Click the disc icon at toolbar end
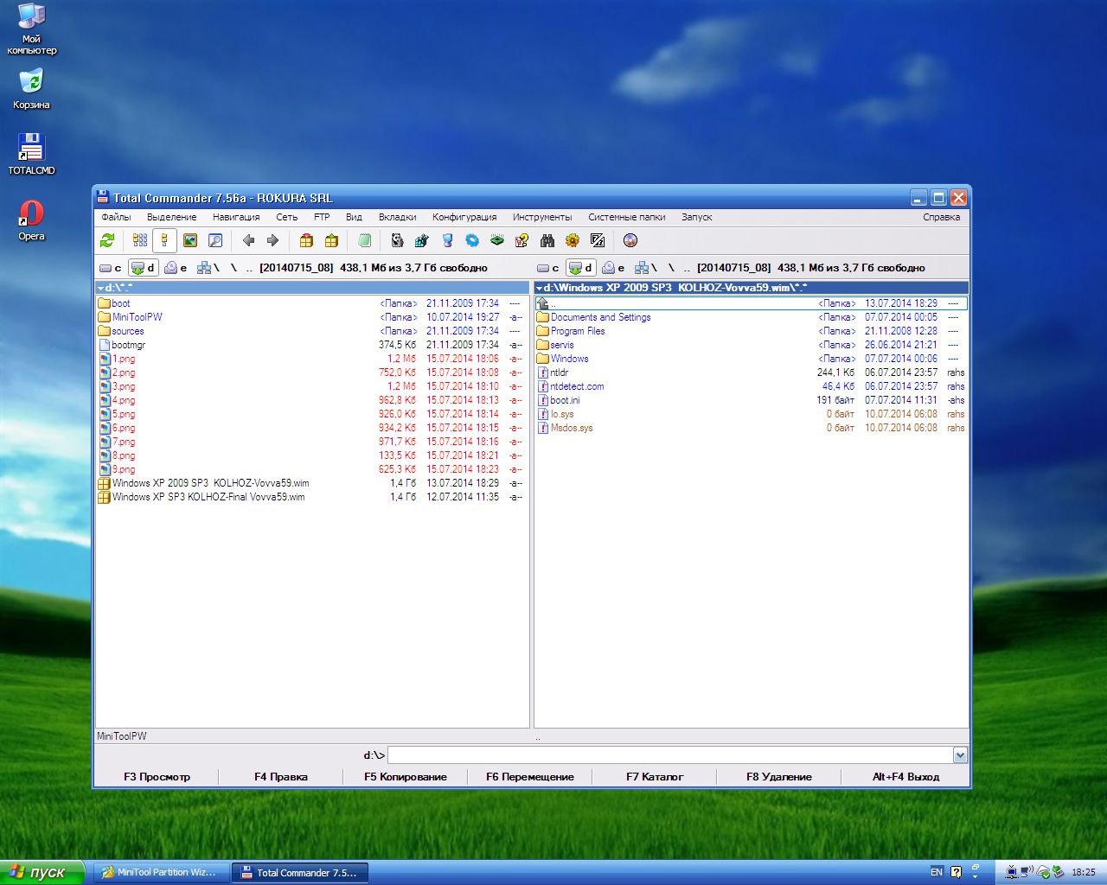This screenshot has height=885, width=1107. [x=630, y=240]
